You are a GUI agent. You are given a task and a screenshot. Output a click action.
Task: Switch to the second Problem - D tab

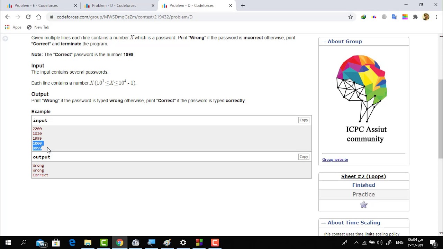[119, 6]
